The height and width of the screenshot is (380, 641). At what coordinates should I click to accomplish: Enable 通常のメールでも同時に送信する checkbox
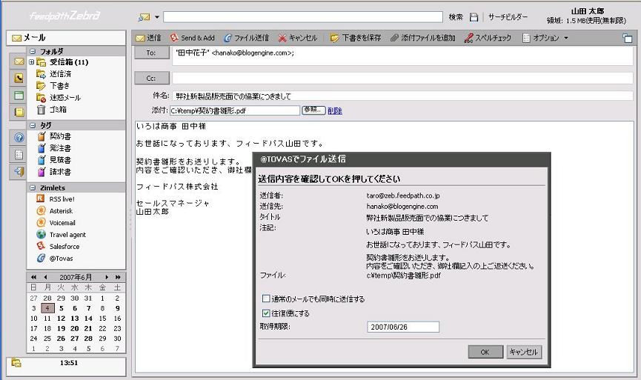(x=266, y=299)
